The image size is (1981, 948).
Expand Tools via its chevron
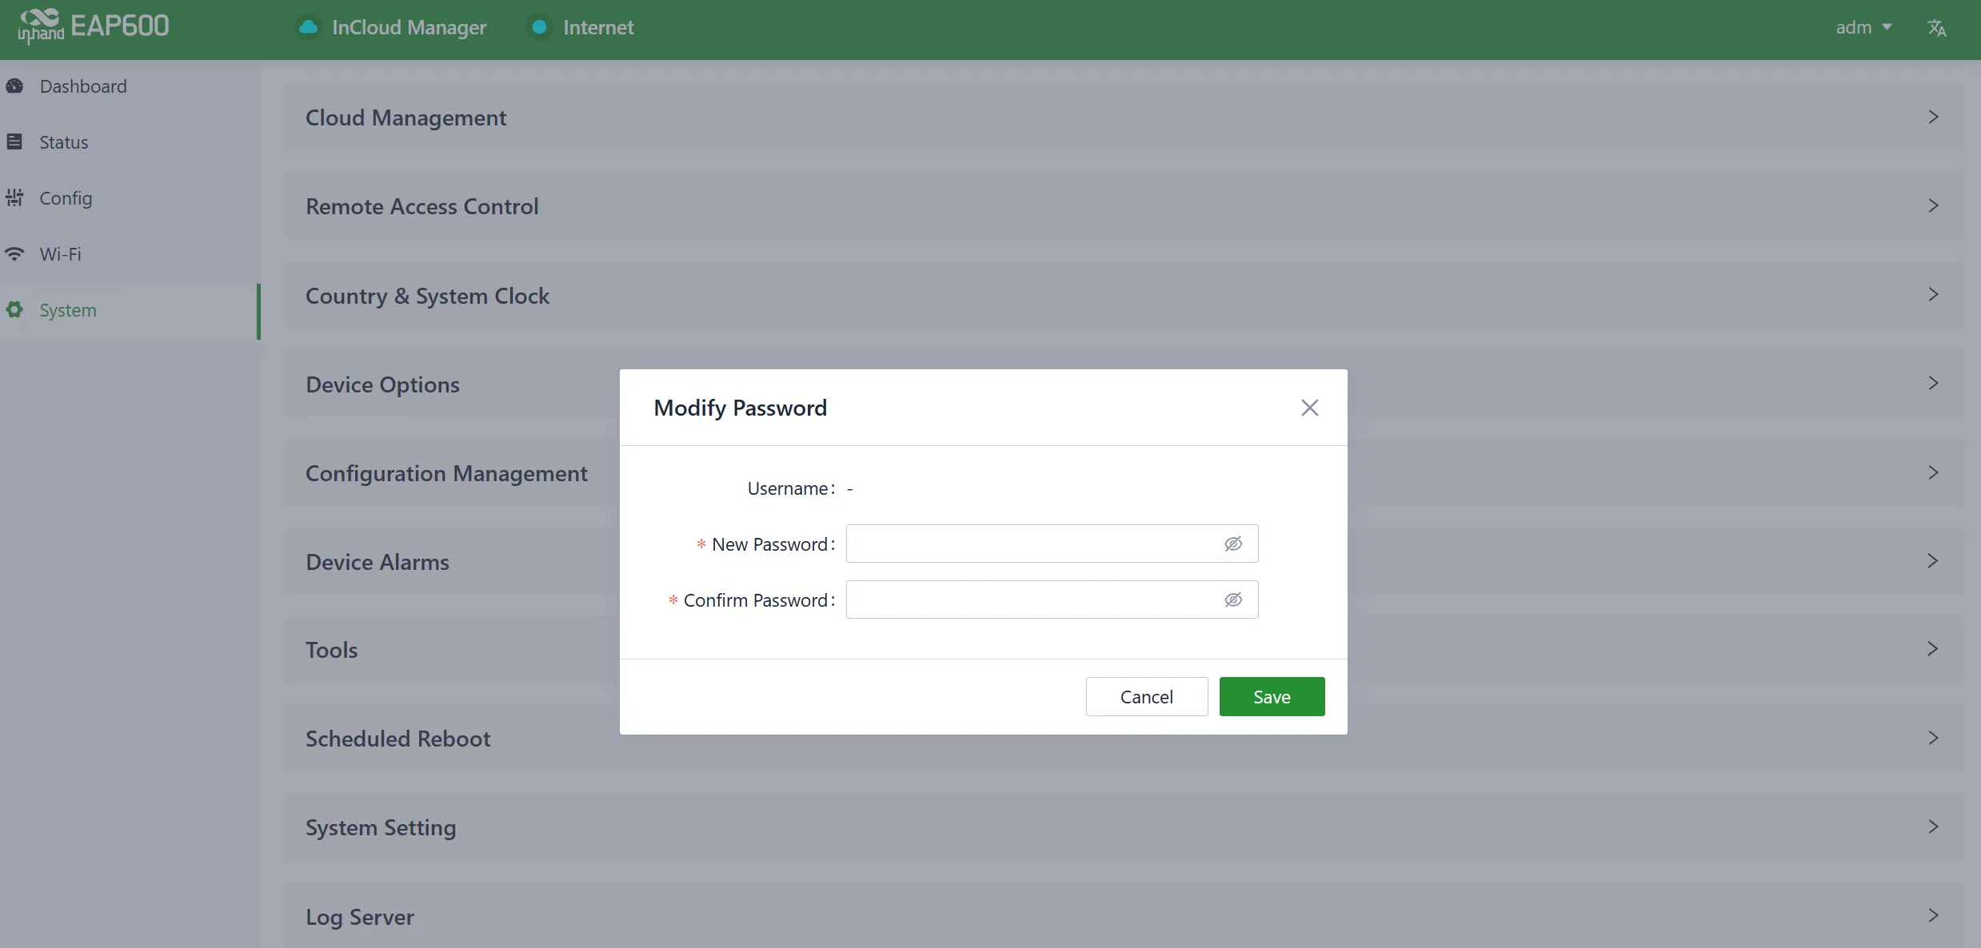[1933, 648]
